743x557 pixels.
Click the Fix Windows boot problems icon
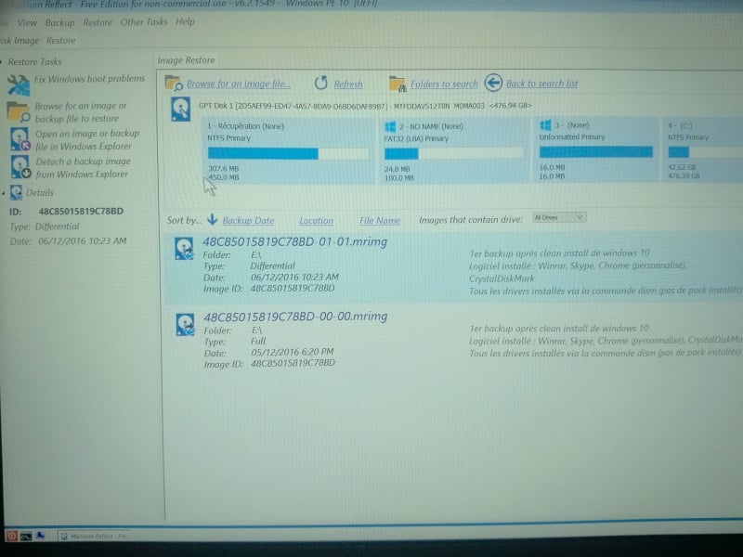pyautogui.click(x=18, y=85)
